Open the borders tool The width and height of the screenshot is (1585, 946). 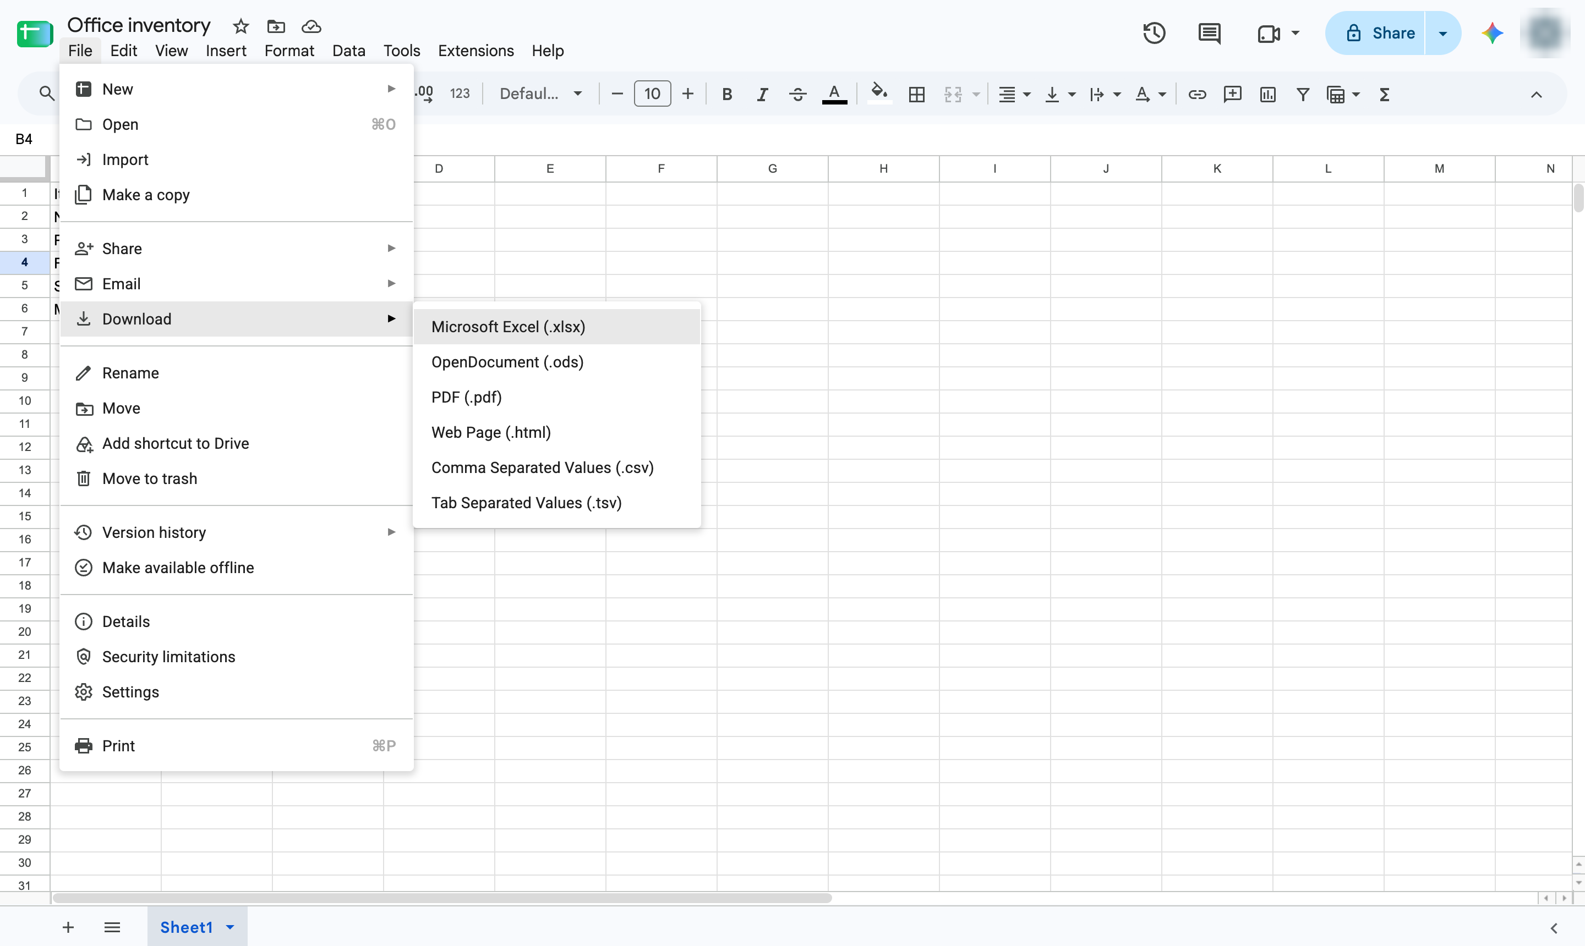[916, 95]
